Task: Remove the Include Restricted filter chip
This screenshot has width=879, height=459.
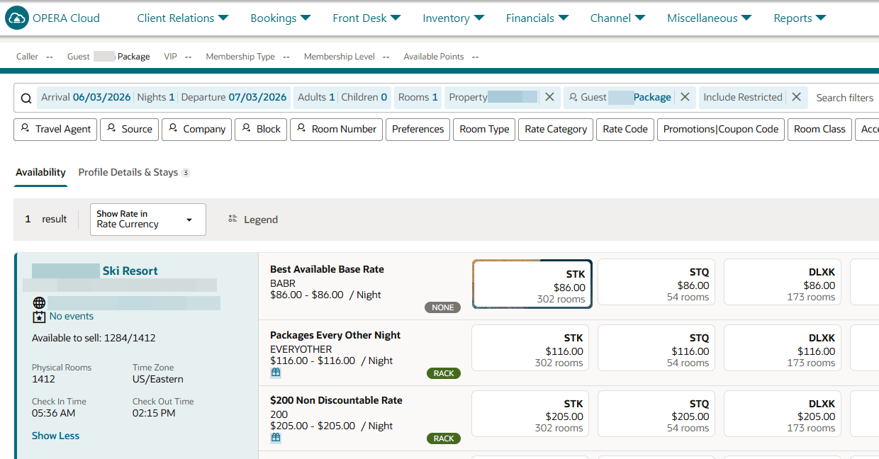Action: pyautogui.click(x=796, y=97)
